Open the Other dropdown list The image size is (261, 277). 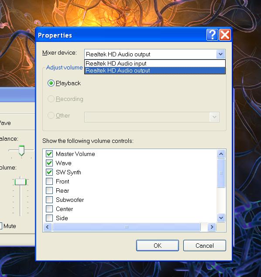tap(215, 117)
